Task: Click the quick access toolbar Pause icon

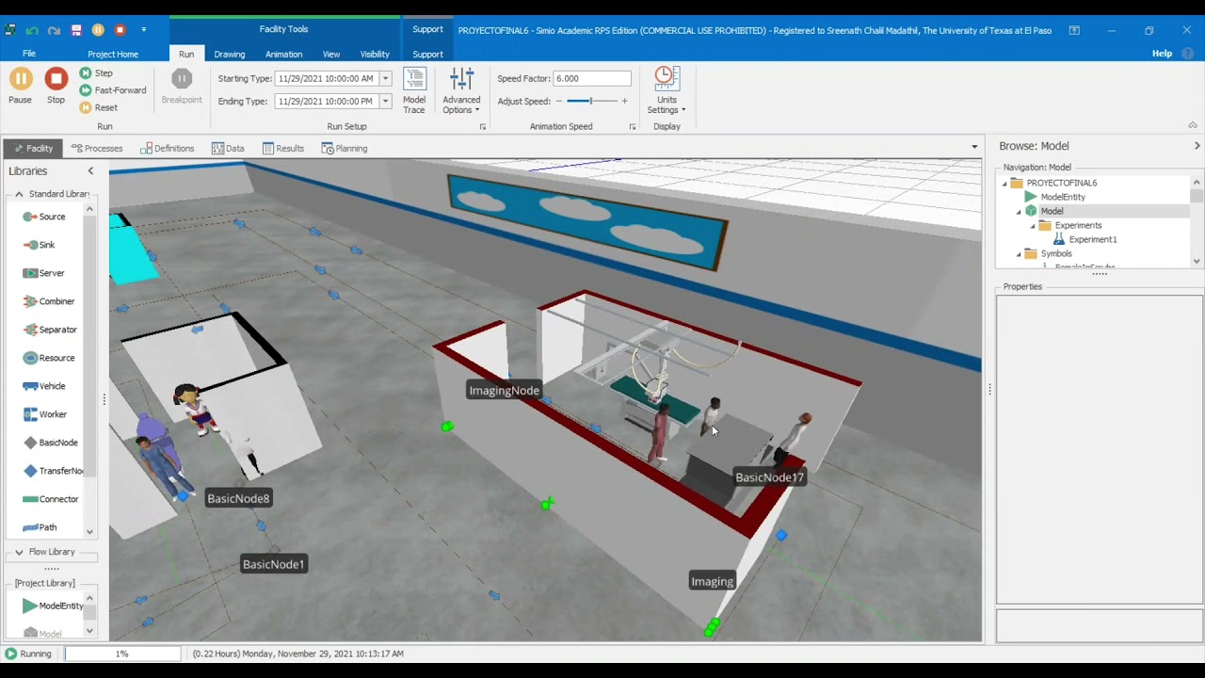Action: coord(98,30)
